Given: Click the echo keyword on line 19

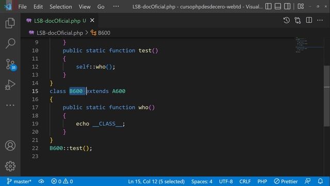Looking at the screenshot, I should pos(82,124).
